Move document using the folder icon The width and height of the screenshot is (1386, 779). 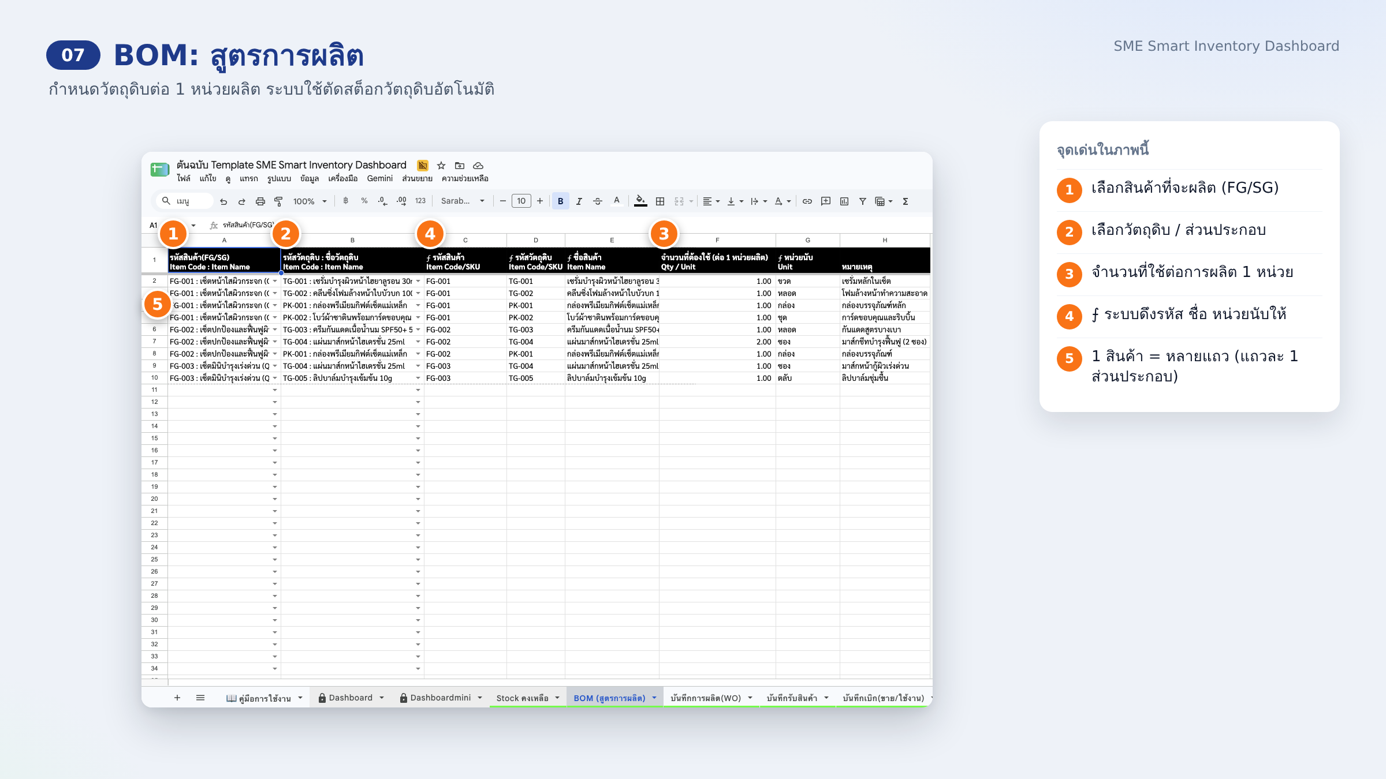tap(460, 166)
